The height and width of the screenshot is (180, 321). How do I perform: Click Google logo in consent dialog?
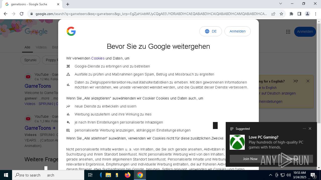click(71, 31)
